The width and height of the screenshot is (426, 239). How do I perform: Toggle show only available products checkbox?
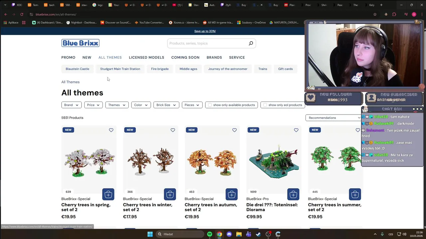tap(210, 105)
